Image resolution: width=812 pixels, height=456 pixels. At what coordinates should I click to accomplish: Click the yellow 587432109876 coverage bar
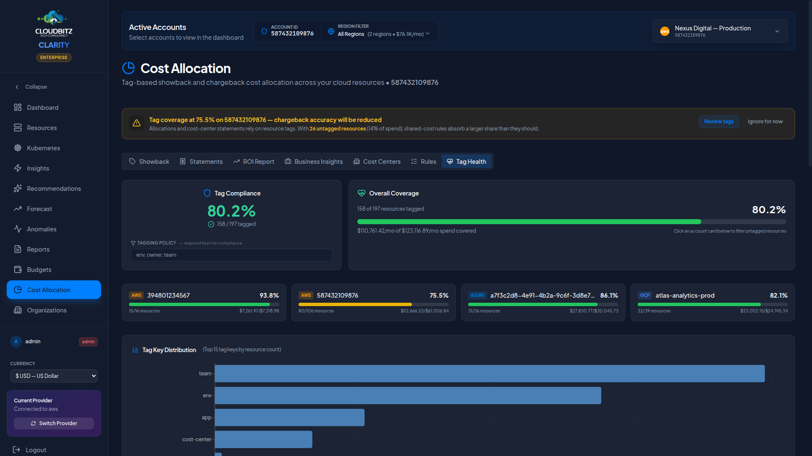(x=373, y=304)
